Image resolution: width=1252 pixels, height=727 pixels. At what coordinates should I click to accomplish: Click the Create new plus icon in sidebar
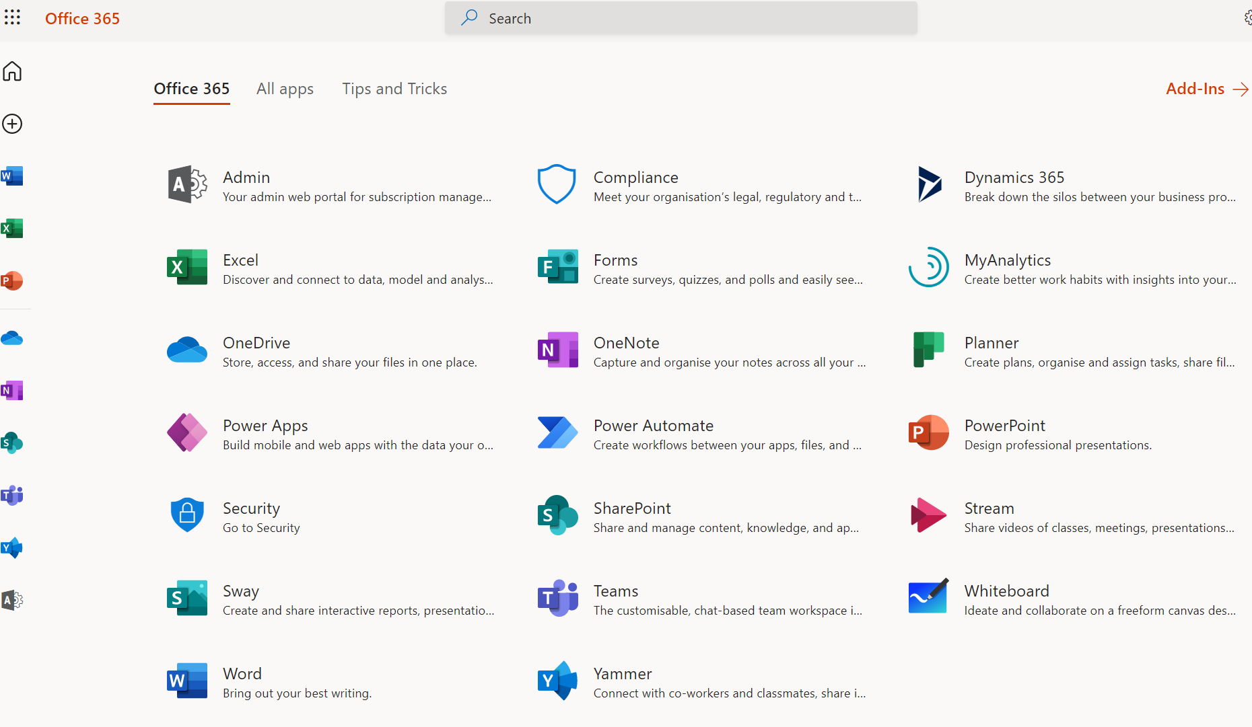click(12, 124)
